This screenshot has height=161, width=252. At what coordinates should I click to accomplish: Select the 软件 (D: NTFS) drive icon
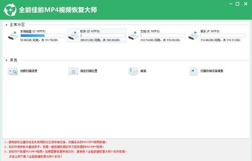(73, 36)
